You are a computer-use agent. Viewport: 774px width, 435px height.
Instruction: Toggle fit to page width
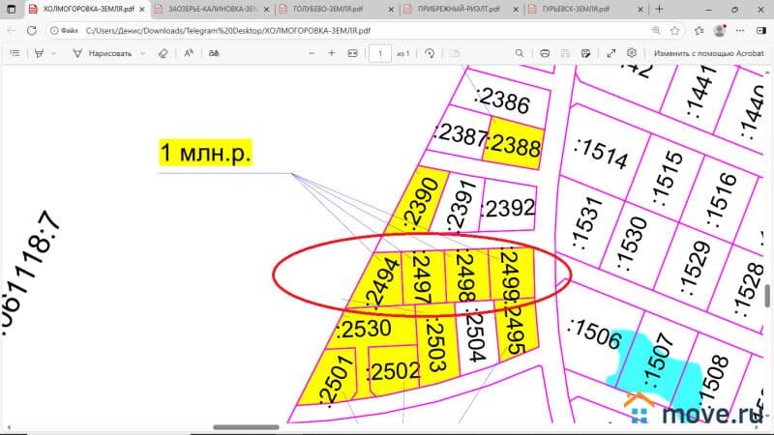[353, 53]
